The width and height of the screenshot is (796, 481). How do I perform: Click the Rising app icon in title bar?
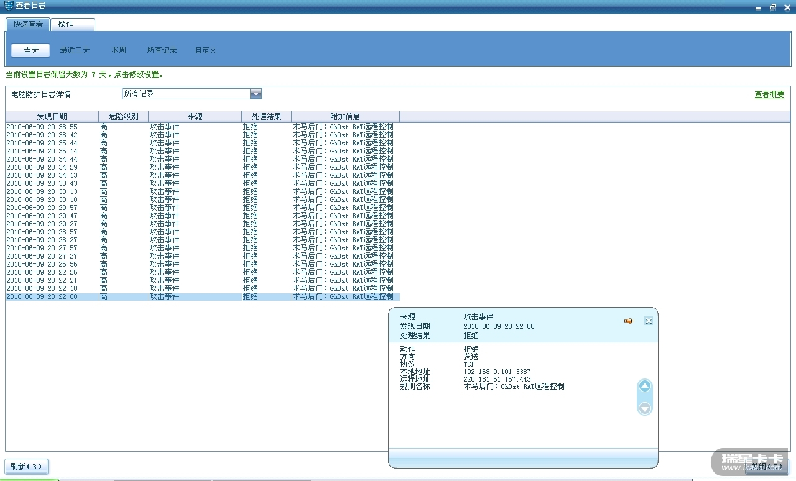(8, 6)
